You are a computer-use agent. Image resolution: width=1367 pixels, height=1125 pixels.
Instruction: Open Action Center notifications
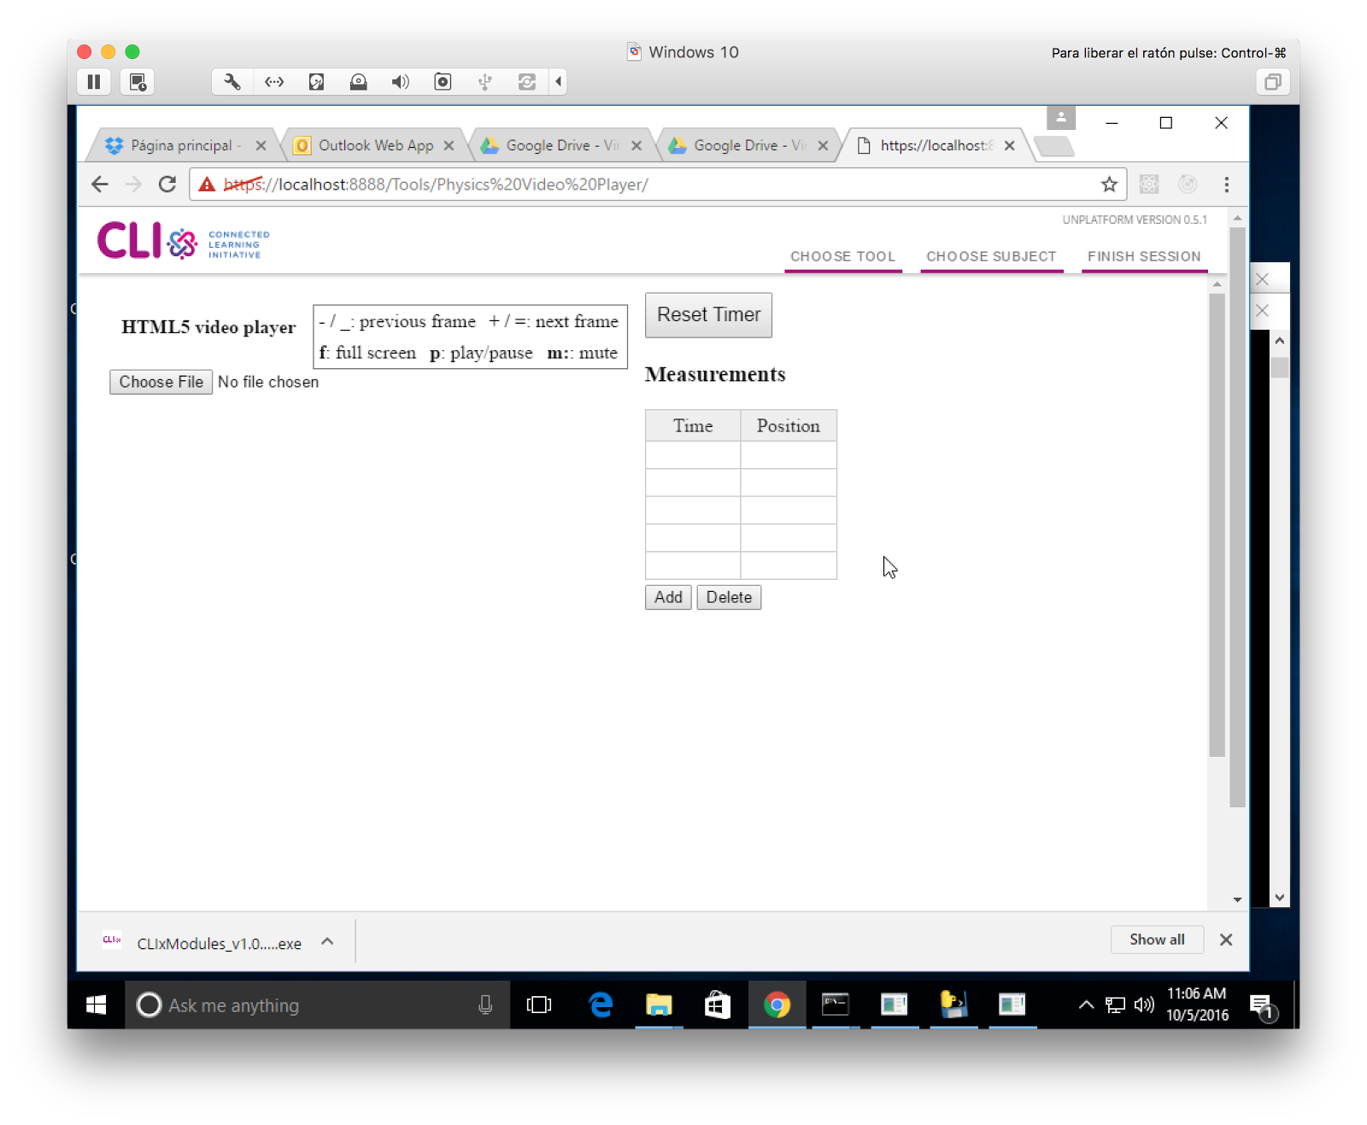1263,1007
